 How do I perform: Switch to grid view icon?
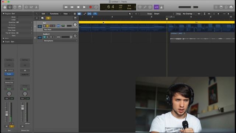pos(74,14)
